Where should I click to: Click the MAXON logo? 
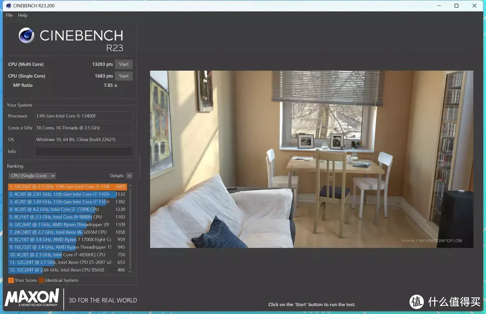(31, 298)
